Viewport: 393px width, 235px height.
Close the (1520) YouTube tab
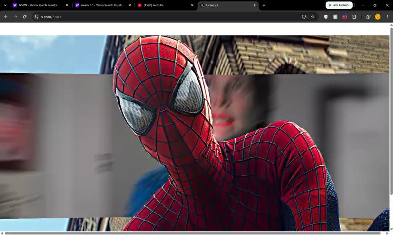tap(192, 5)
